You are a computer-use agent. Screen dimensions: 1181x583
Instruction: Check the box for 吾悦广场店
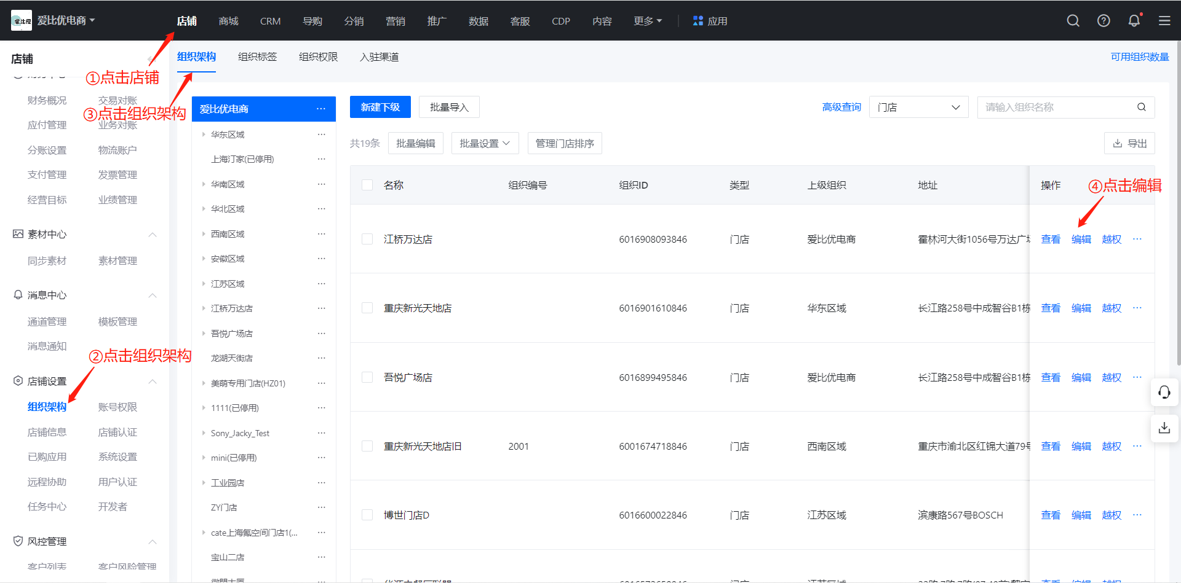(367, 377)
